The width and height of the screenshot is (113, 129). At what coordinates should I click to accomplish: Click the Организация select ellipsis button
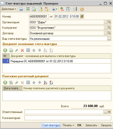coord(105,22)
